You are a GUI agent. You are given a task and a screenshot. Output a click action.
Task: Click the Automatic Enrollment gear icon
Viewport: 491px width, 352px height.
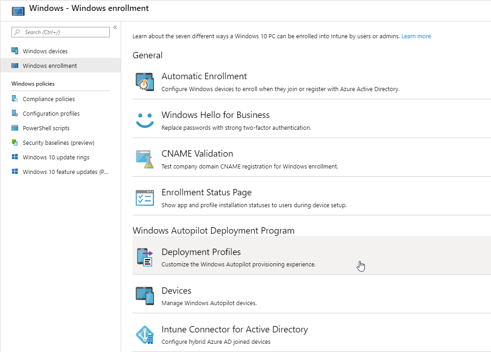(x=145, y=82)
